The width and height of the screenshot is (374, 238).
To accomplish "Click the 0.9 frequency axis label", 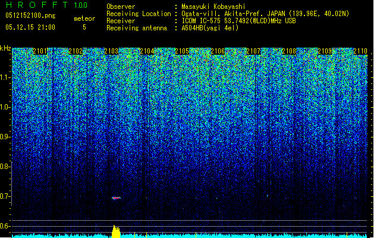I will 5,137.
